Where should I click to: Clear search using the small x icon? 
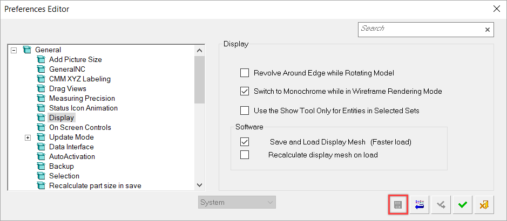click(487, 30)
